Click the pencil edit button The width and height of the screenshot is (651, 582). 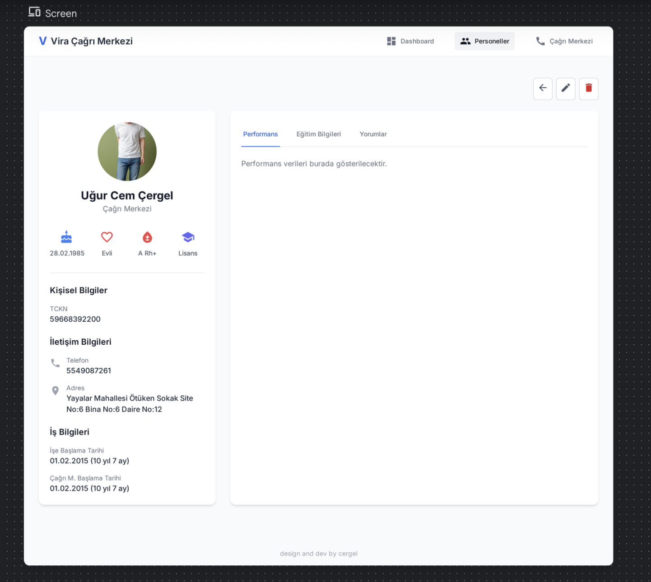click(565, 88)
